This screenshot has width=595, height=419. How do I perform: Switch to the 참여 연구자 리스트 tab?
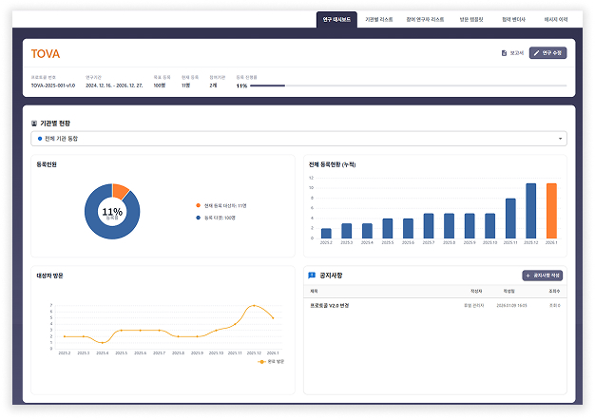point(425,19)
